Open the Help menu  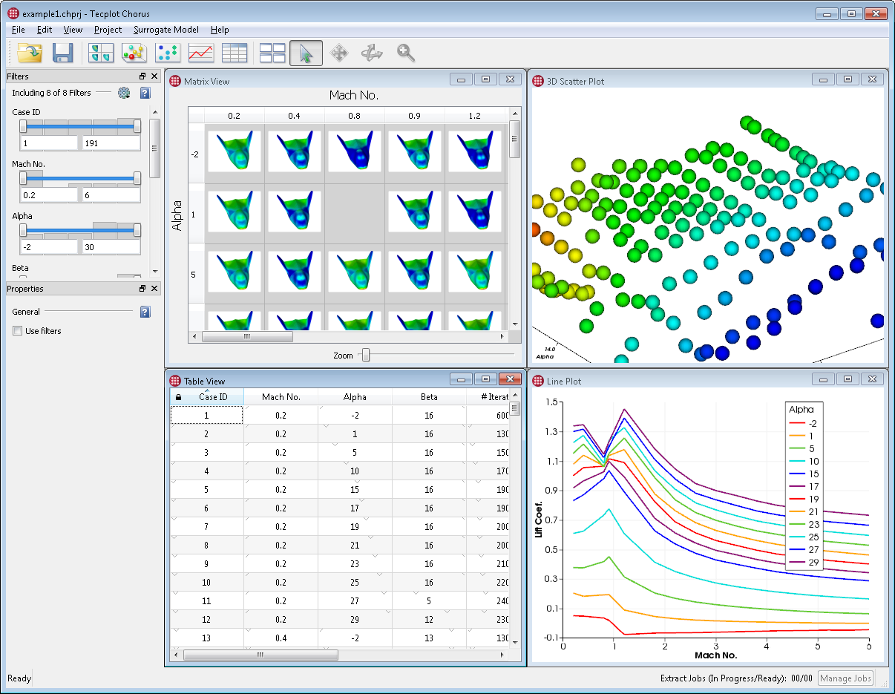pyautogui.click(x=220, y=30)
